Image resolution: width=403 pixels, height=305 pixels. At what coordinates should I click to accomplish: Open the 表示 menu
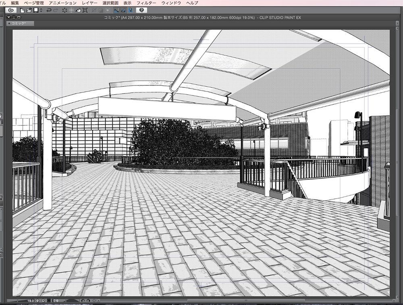pos(127,3)
